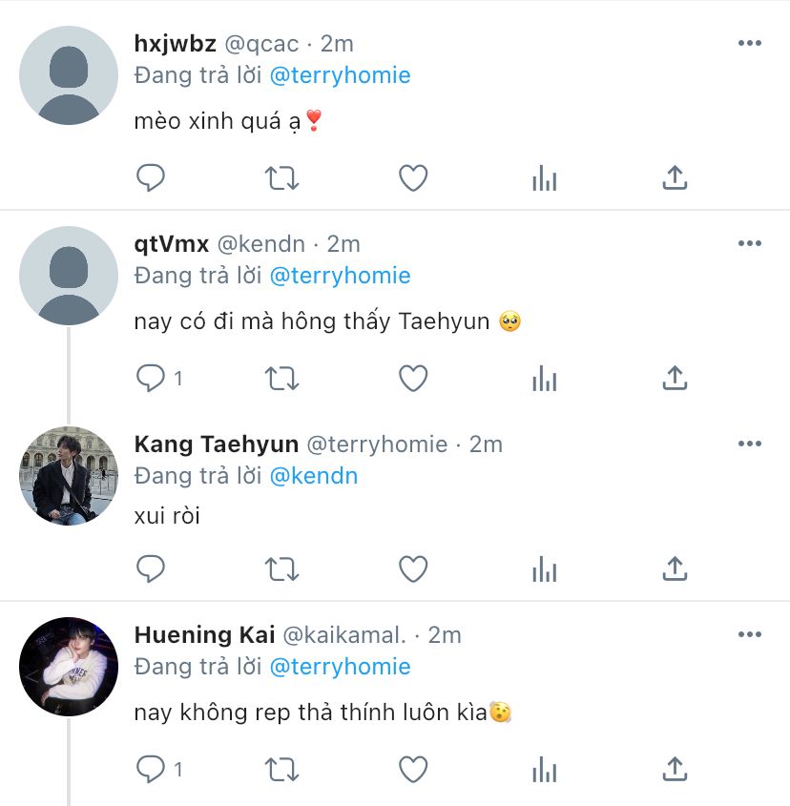Like the tweet by hxjwbz

[413, 177]
